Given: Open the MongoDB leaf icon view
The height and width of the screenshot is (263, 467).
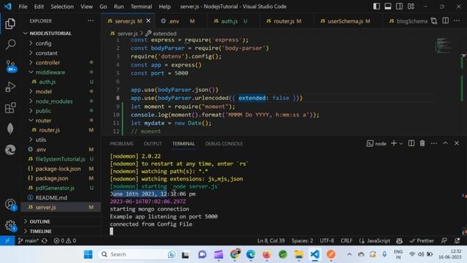Looking at the screenshot, I should pyautogui.click(x=10, y=129).
